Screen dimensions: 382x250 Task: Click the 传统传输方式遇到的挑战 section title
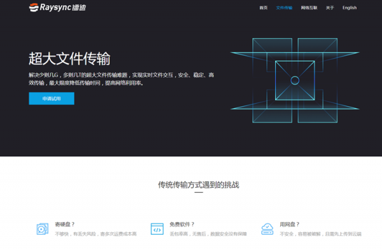(x=199, y=184)
